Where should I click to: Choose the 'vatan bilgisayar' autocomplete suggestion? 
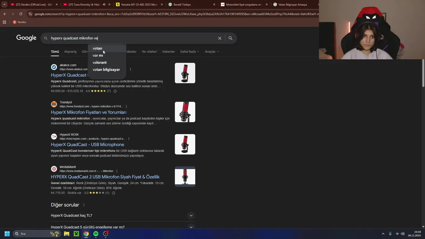107,70
